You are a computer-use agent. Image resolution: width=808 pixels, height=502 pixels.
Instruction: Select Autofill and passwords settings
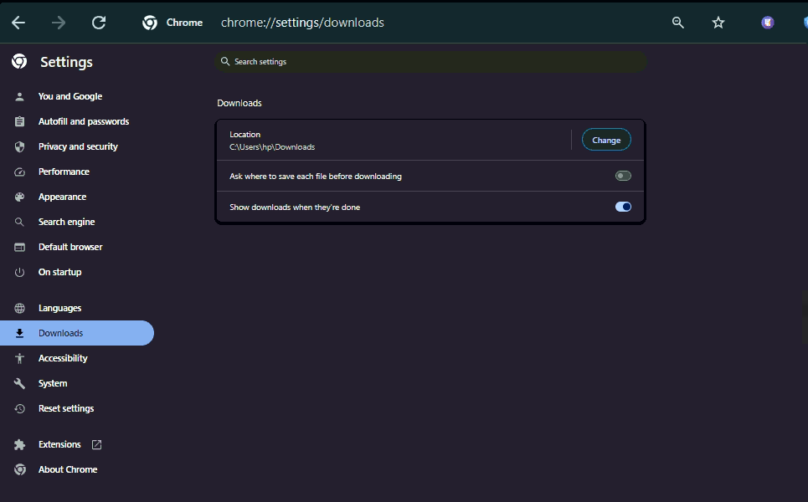click(x=83, y=121)
